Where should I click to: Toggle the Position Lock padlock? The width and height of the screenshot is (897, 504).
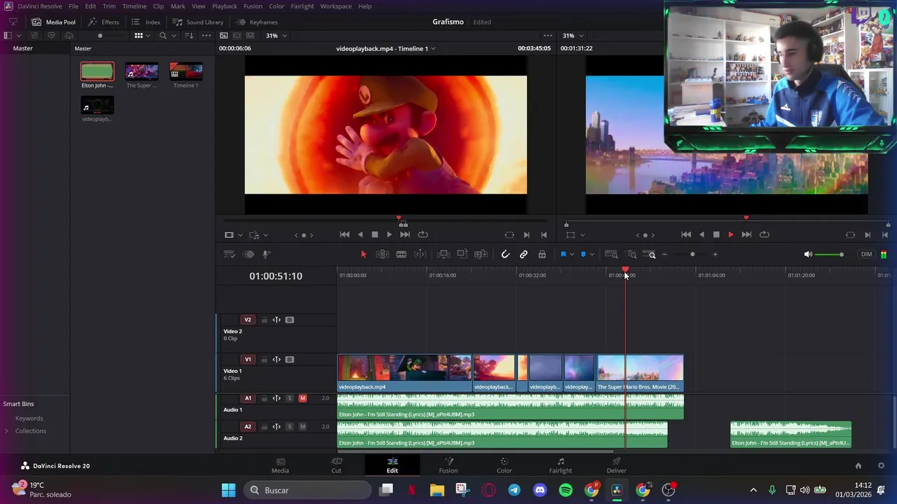click(542, 254)
